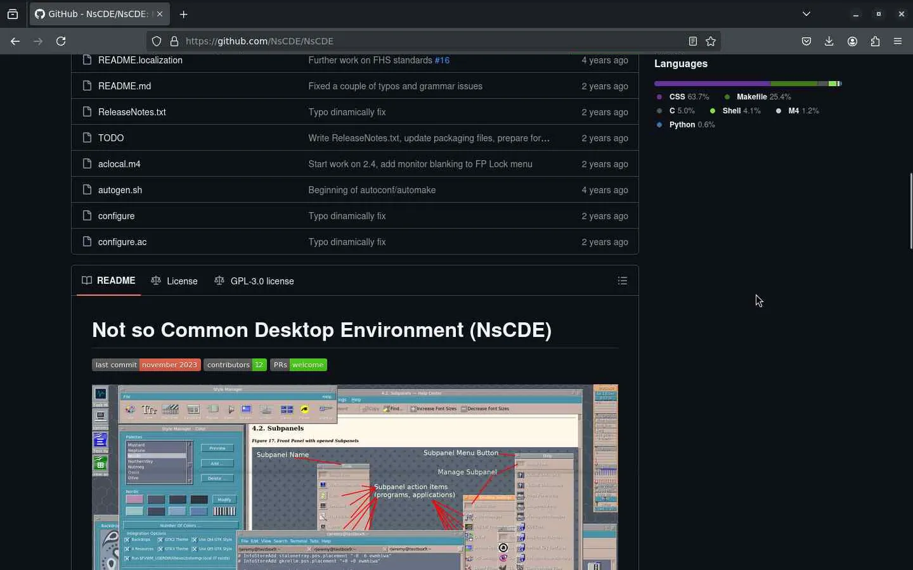Open the Firefox hamburger menu
Screen dimensions: 913x570
pos(898,41)
